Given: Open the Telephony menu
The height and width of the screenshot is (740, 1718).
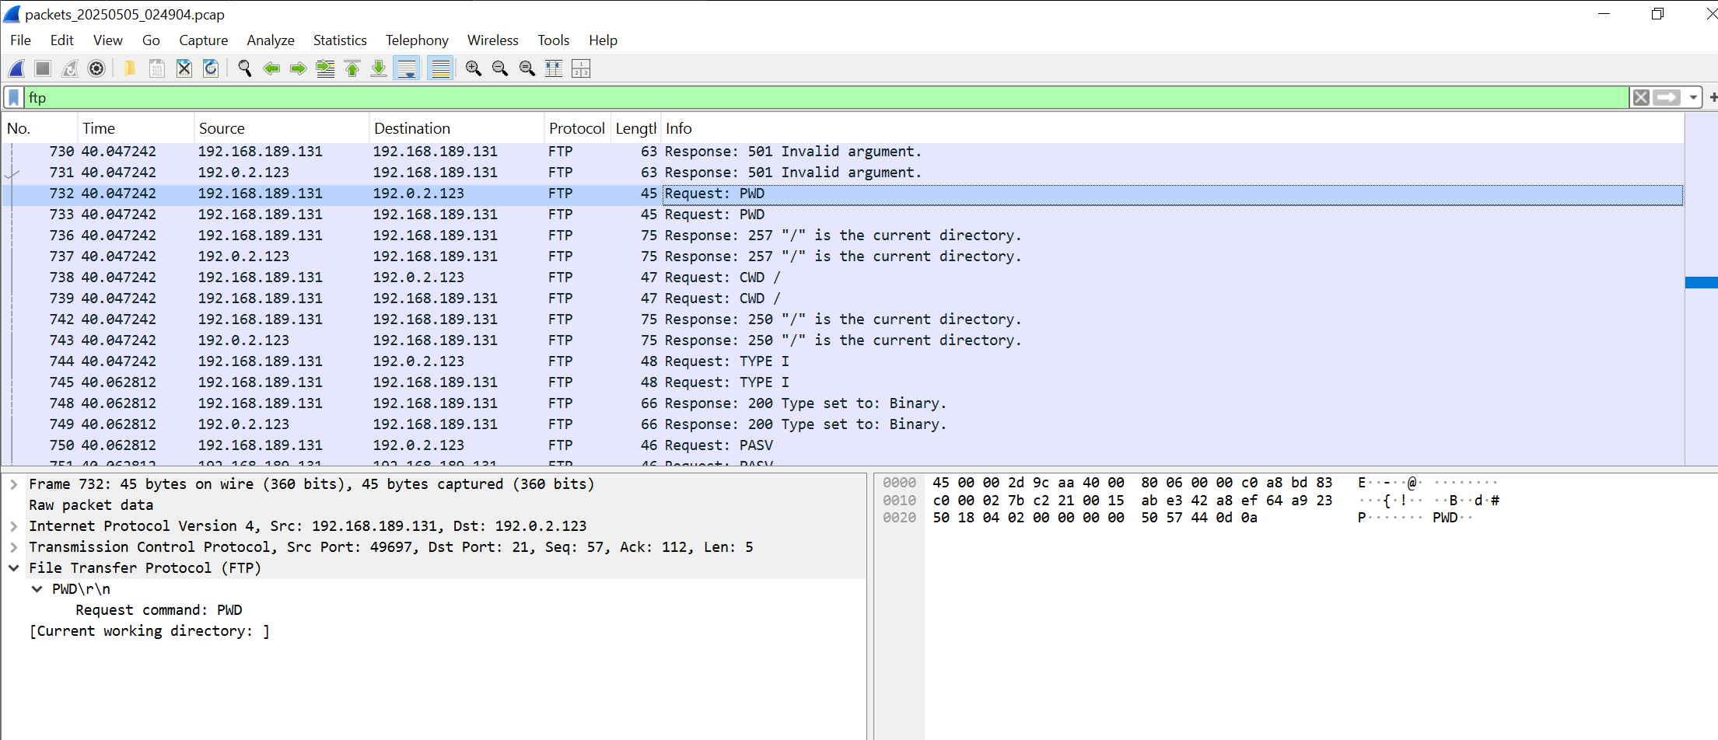Looking at the screenshot, I should [417, 40].
